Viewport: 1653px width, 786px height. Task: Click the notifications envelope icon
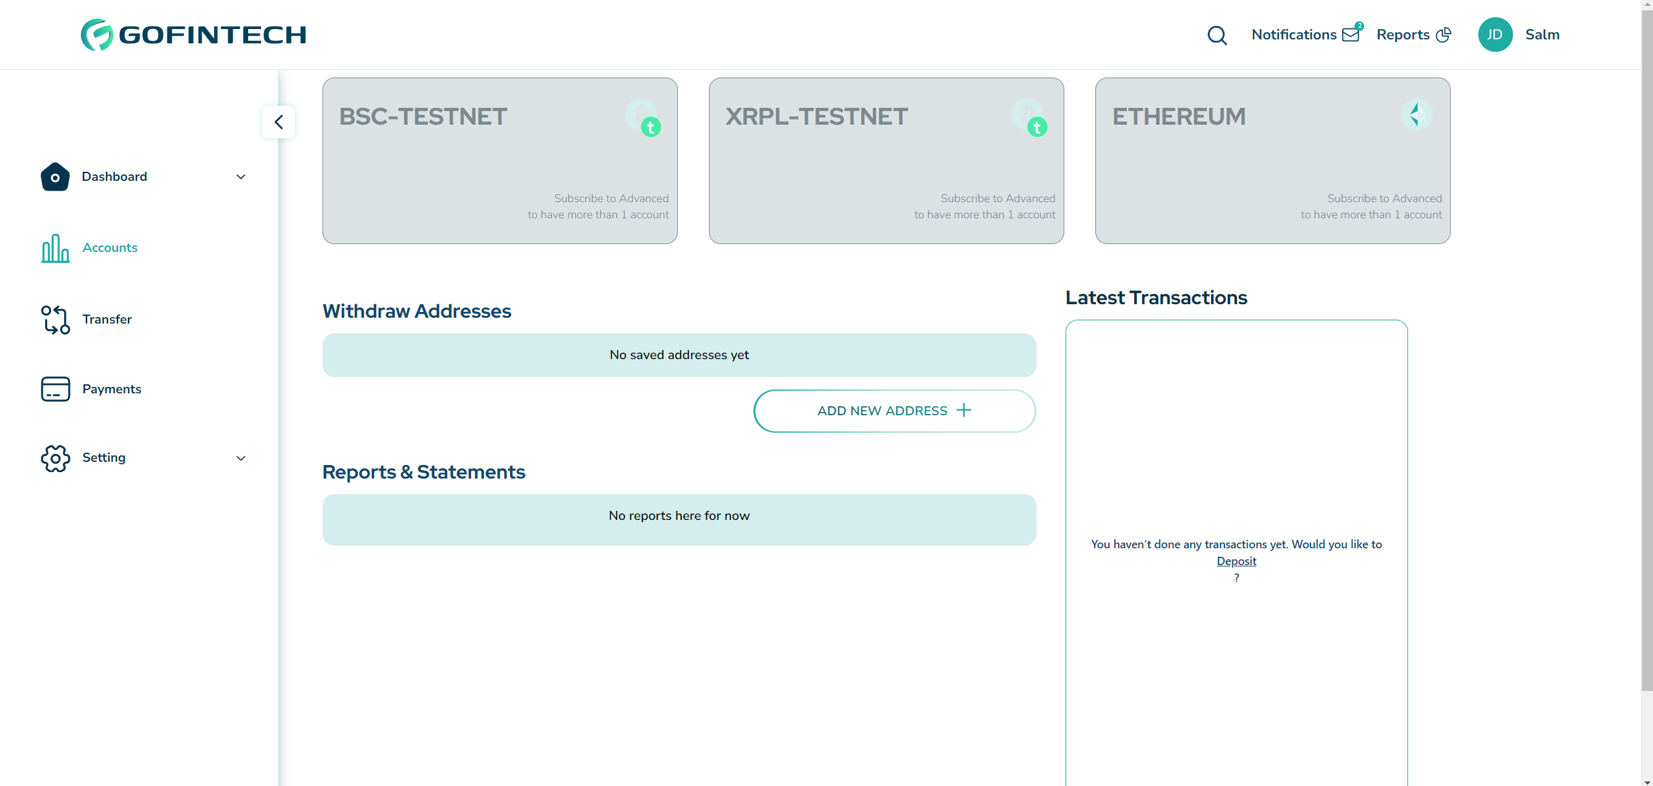pos(1350,34)
